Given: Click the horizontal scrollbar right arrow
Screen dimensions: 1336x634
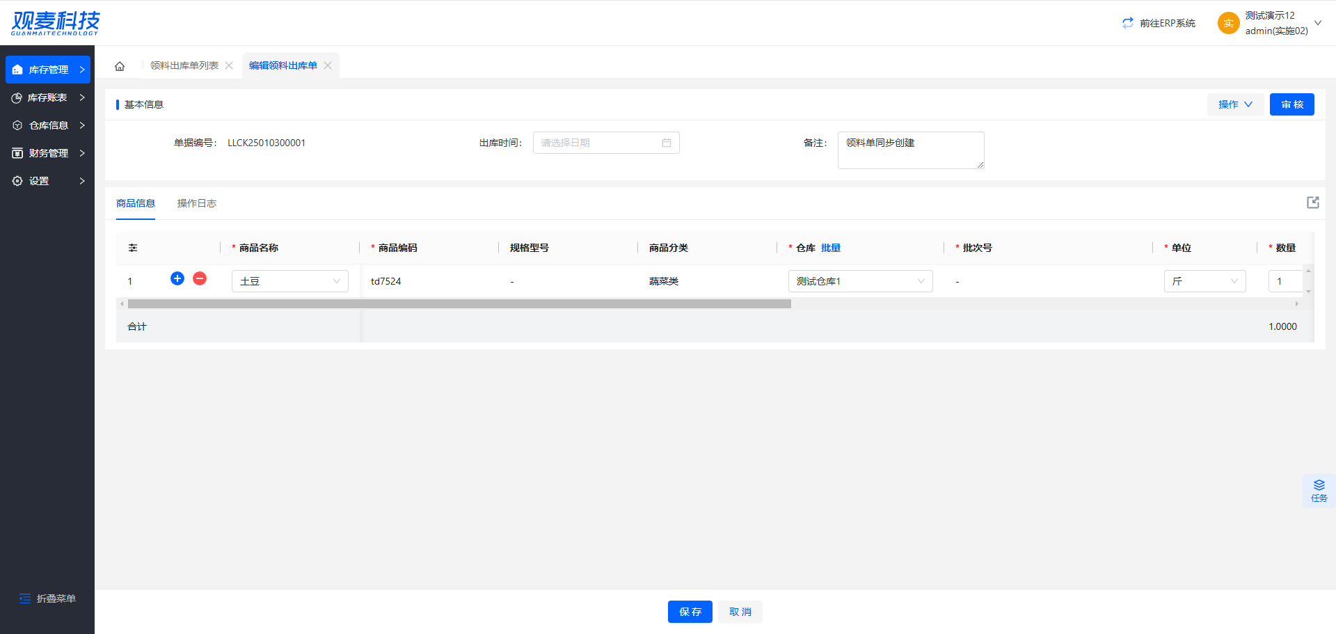Looking at the screenshot, I should (1296, 303).
